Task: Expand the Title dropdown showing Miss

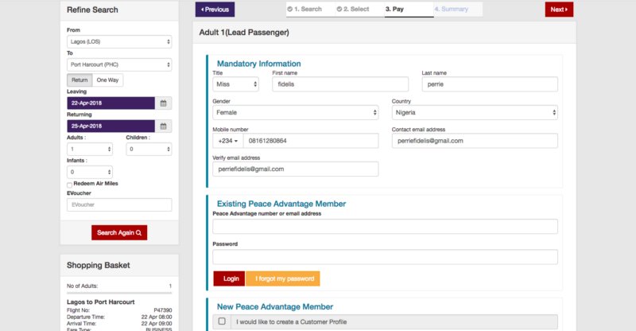Action: pos(235,84)
